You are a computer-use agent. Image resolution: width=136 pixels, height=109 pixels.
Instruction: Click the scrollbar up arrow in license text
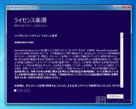122,34
